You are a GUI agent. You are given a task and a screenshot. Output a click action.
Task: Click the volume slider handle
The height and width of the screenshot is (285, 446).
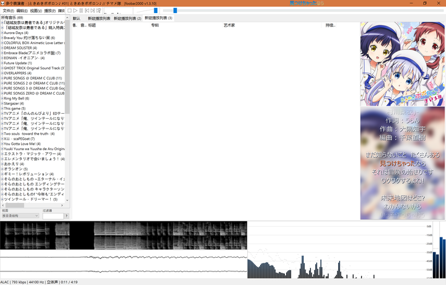point(155,11)
